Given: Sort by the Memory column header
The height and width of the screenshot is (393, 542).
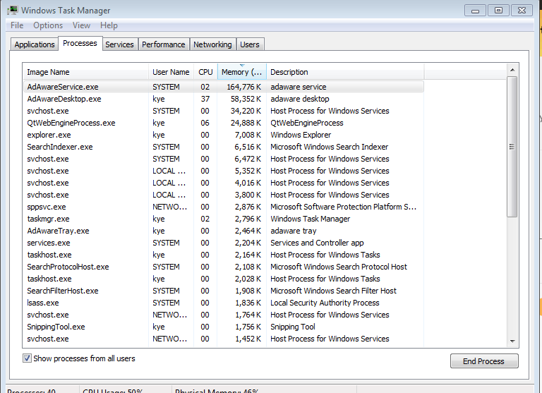Looking at the screenshot, I should point(241,72).
